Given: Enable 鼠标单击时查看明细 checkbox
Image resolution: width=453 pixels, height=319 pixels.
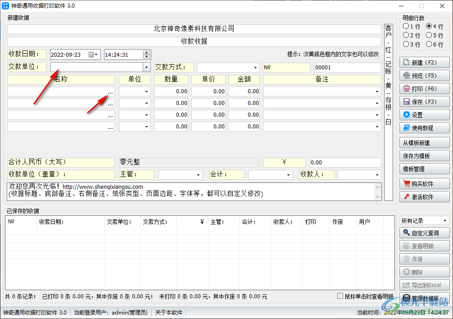Looking at the screenshot, I should click(339, 295).
